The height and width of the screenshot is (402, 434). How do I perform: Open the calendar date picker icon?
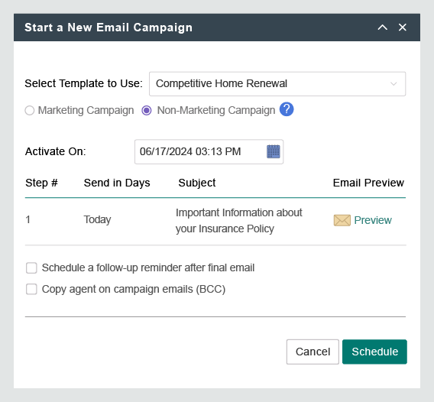[x=274, y=151]
